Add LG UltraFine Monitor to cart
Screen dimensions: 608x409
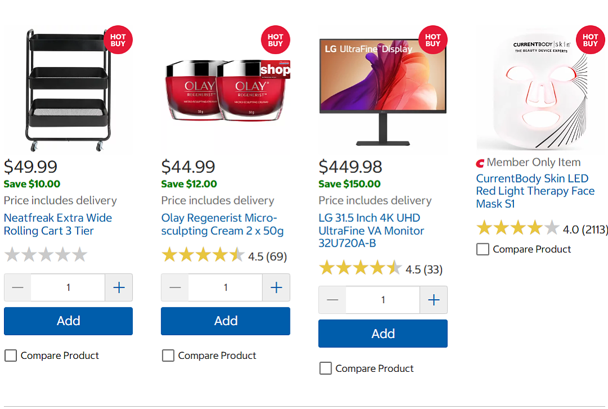[x=383, y=334]
